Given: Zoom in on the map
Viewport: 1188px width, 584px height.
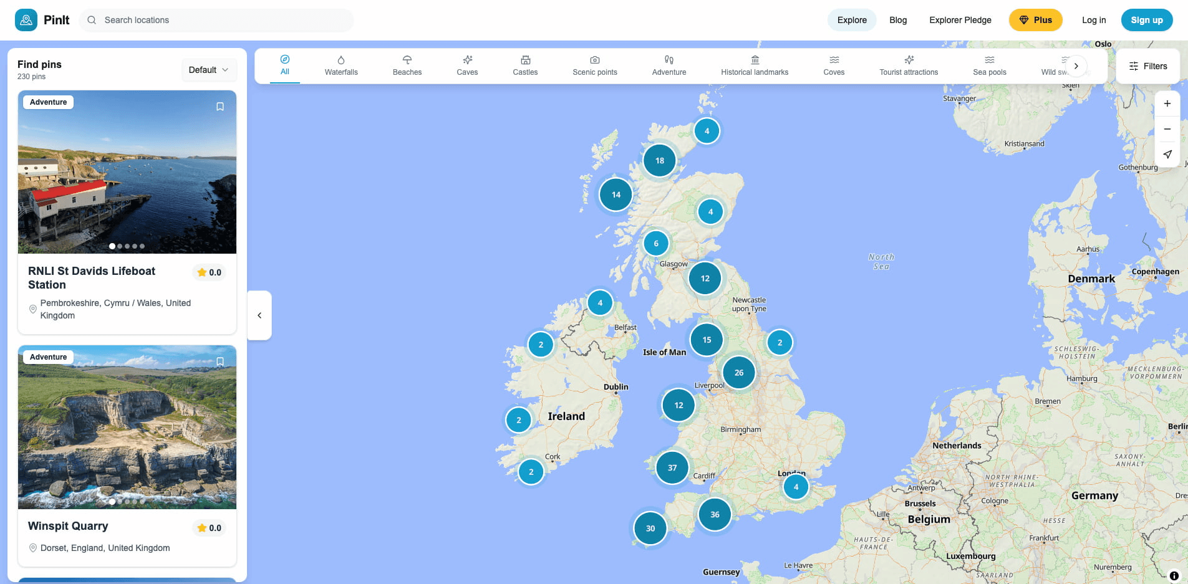Looking at the screenshot, I should tap(1167, 103).
